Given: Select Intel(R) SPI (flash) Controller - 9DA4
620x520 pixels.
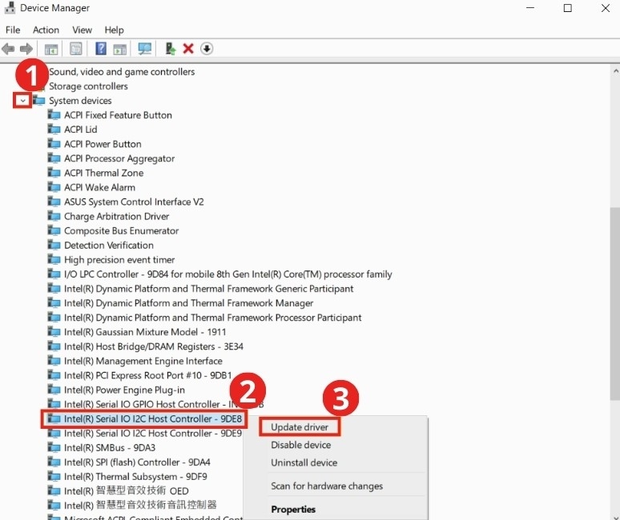Looking at the screenshot, I should [x=137, y=462].
